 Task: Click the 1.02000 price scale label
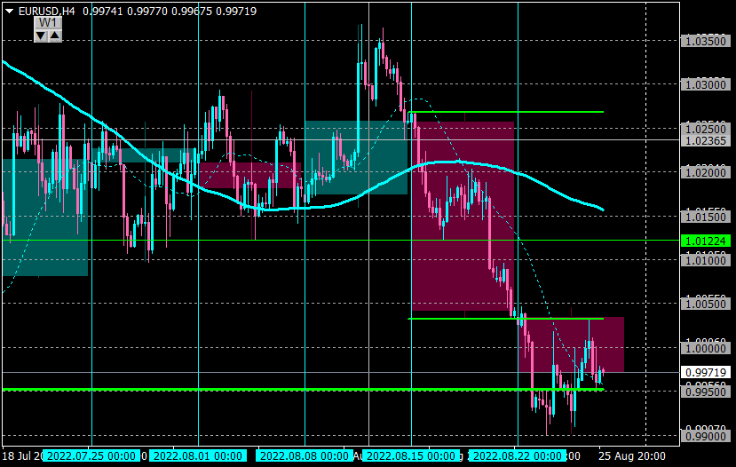[x=706, y=173]
